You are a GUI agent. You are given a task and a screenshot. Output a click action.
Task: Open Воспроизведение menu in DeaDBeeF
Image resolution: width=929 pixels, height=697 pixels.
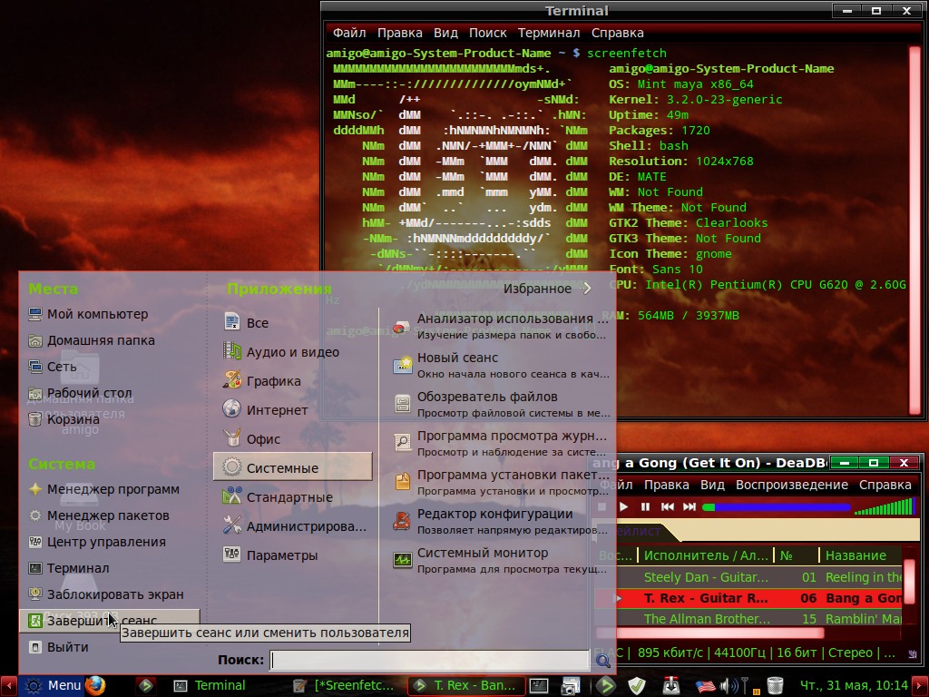791,485
